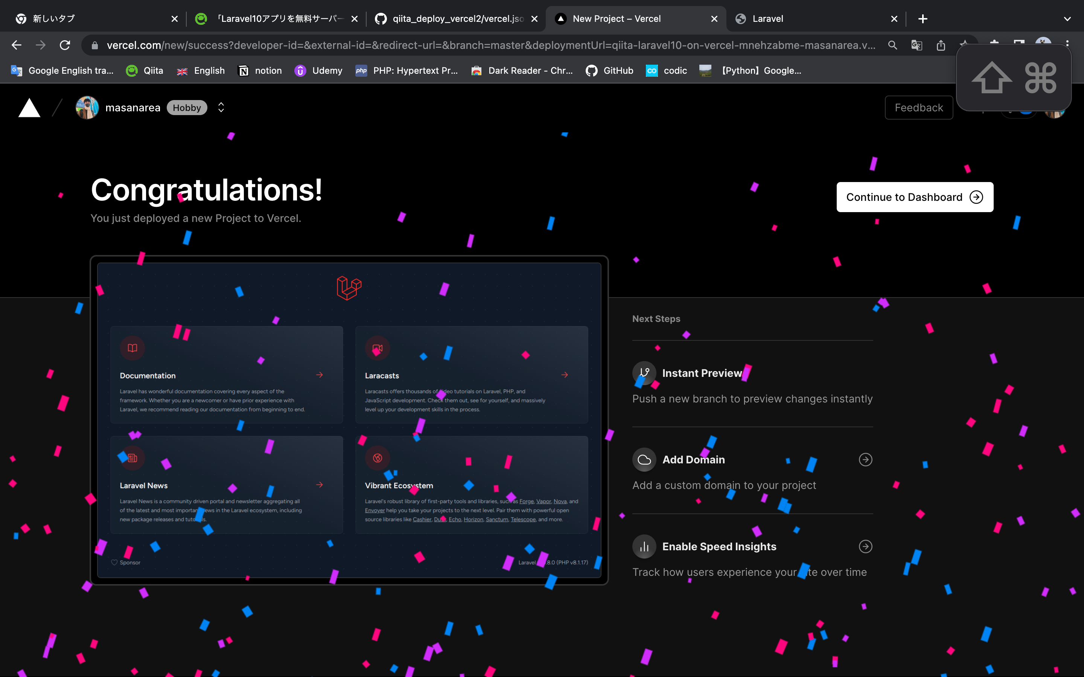Expand the team scope switcher chevrons
The width and height of the screenshot is (1084, 677).
pyautogui.click(x=221, y=108)
